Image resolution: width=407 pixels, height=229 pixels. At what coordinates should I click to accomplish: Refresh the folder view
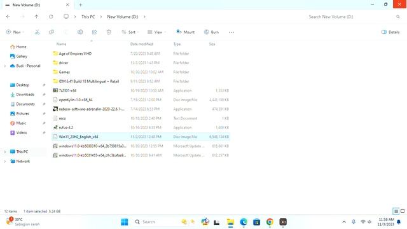click(51, 17)
